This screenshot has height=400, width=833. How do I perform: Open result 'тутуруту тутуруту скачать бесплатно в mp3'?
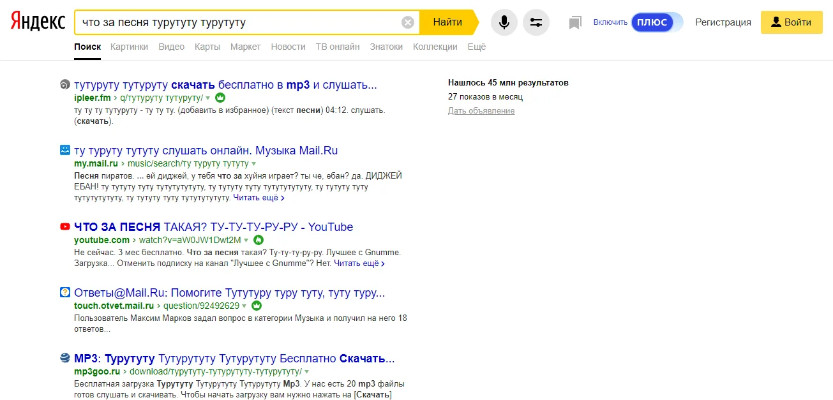pyautogui.click(x=225, y=85)
